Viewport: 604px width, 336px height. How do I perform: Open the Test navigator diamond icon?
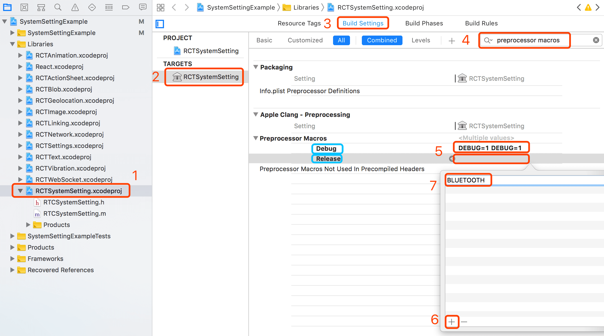coord(92,7)
